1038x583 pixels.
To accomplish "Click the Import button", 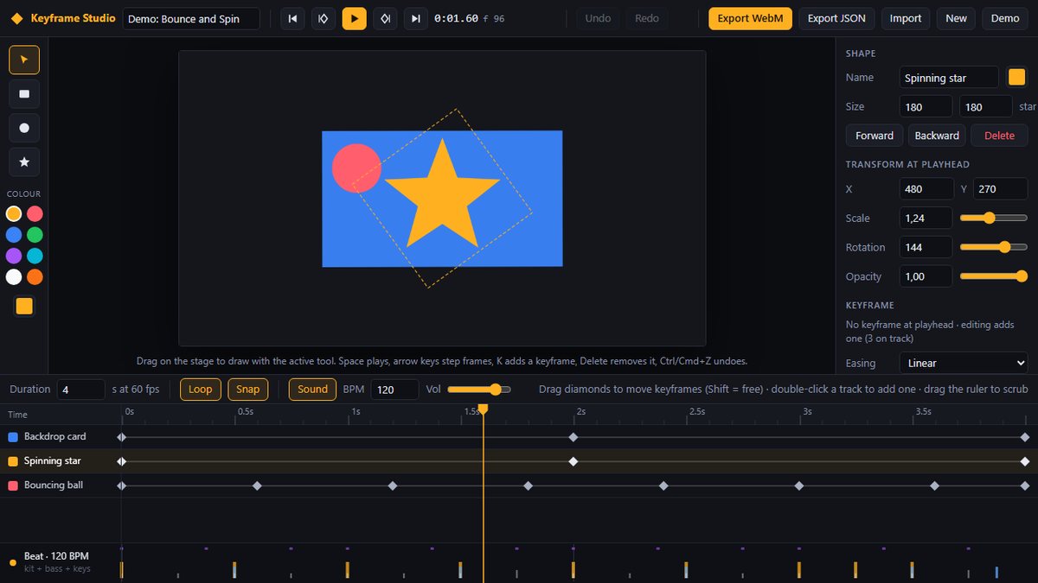I will (x=906, y=18).
